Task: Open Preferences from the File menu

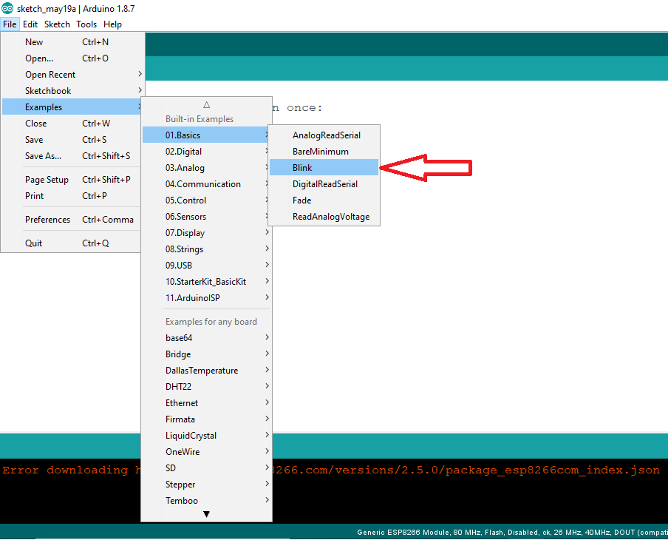Action: (48, 220)
